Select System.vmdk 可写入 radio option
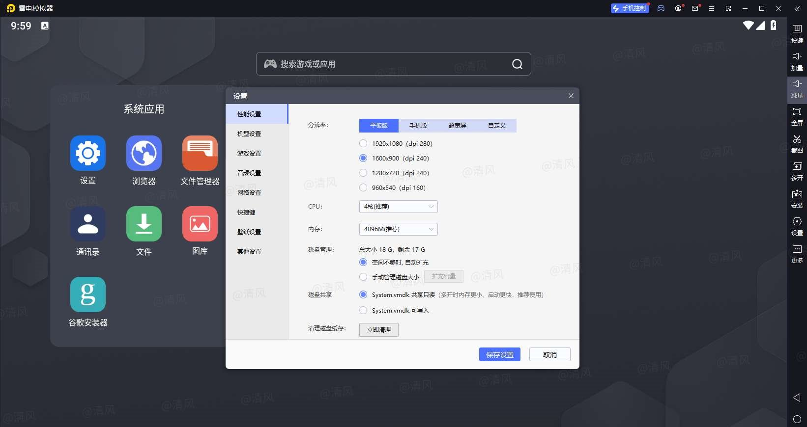 pos(363,310)
